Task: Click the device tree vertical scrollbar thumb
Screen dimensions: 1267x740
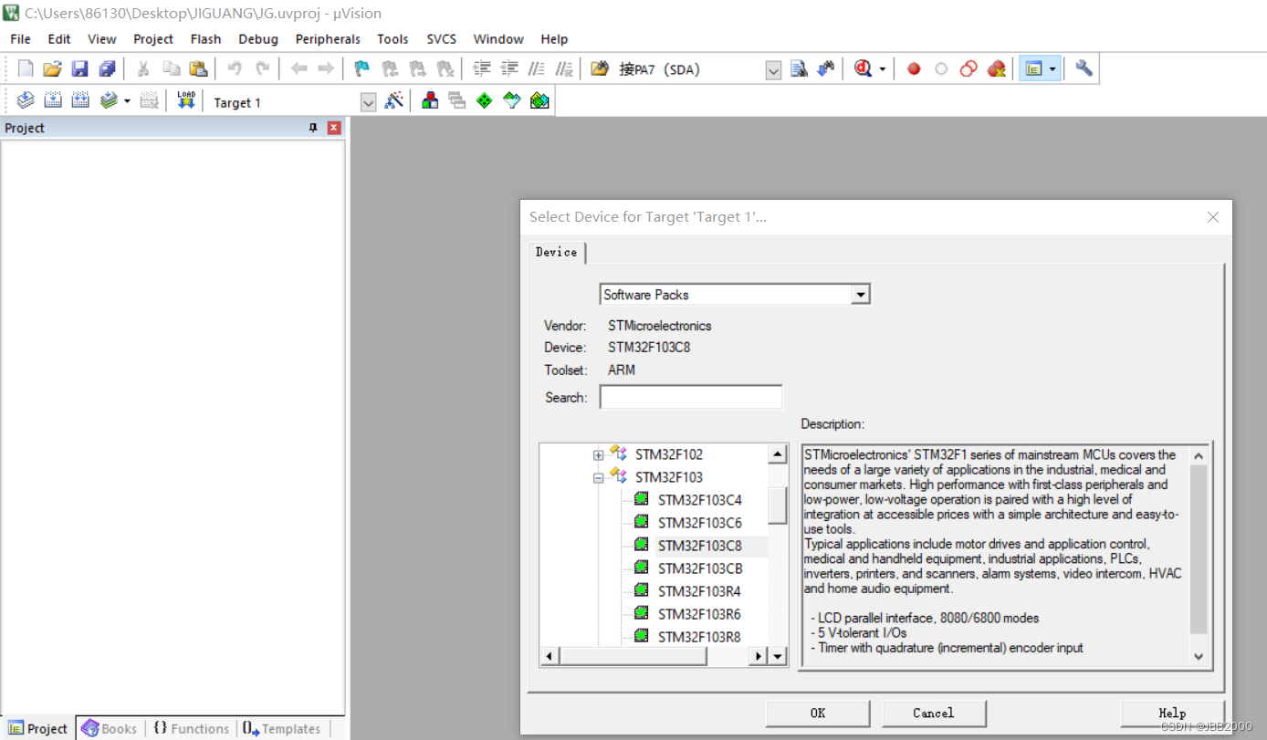Action: [x=778, y=505]
